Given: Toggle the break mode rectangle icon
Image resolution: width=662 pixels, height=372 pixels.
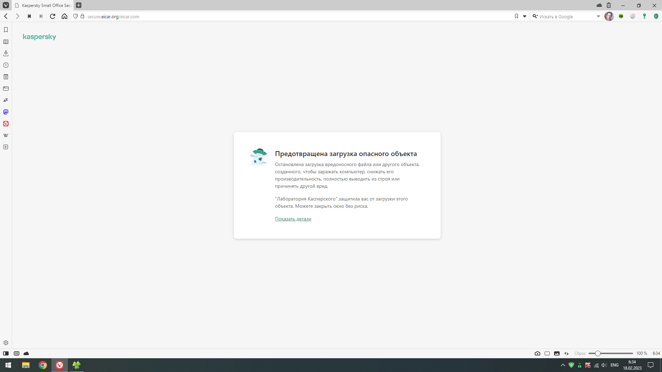Looking at the screenshot, I should click(x=547, y=353).
